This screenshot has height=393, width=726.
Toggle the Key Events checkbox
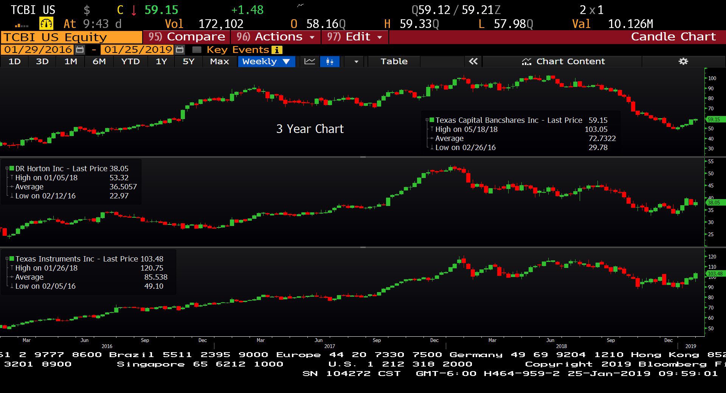(x=197, y=50)
